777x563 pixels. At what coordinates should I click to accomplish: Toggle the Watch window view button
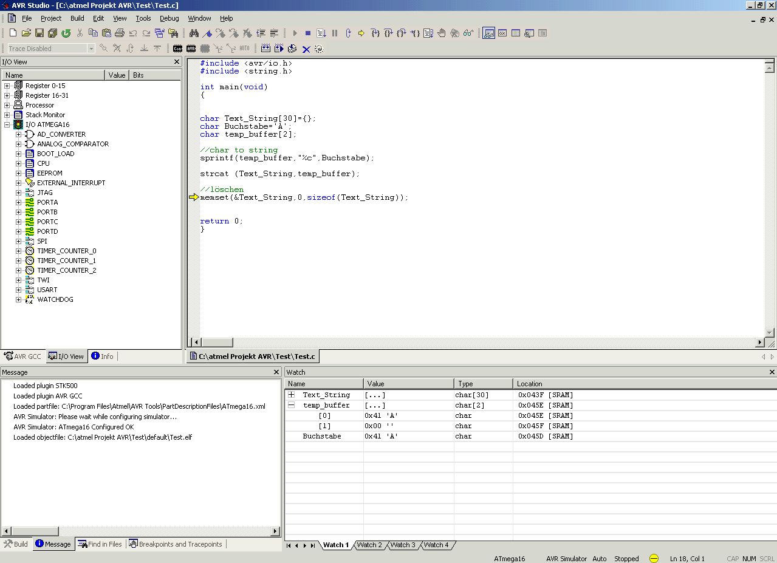488,33
